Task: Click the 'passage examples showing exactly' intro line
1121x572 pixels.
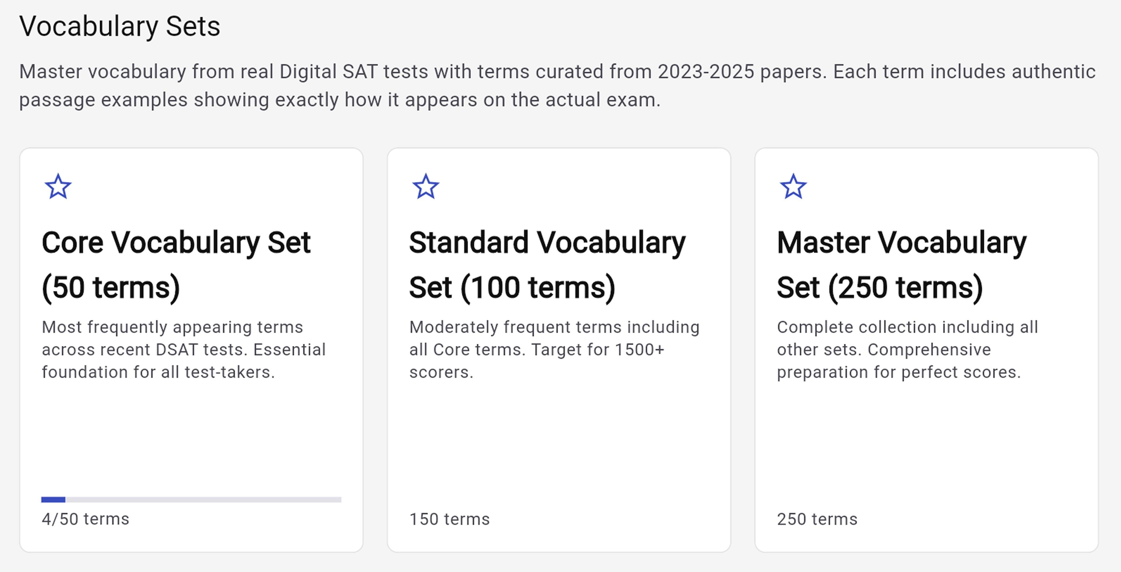Action: tap(339, 100)
